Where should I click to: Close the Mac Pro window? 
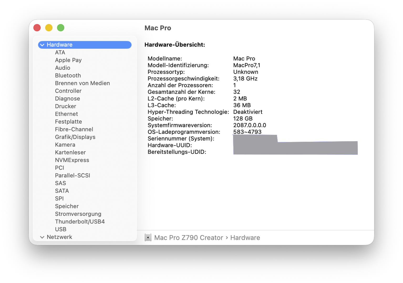click(37, 28)
